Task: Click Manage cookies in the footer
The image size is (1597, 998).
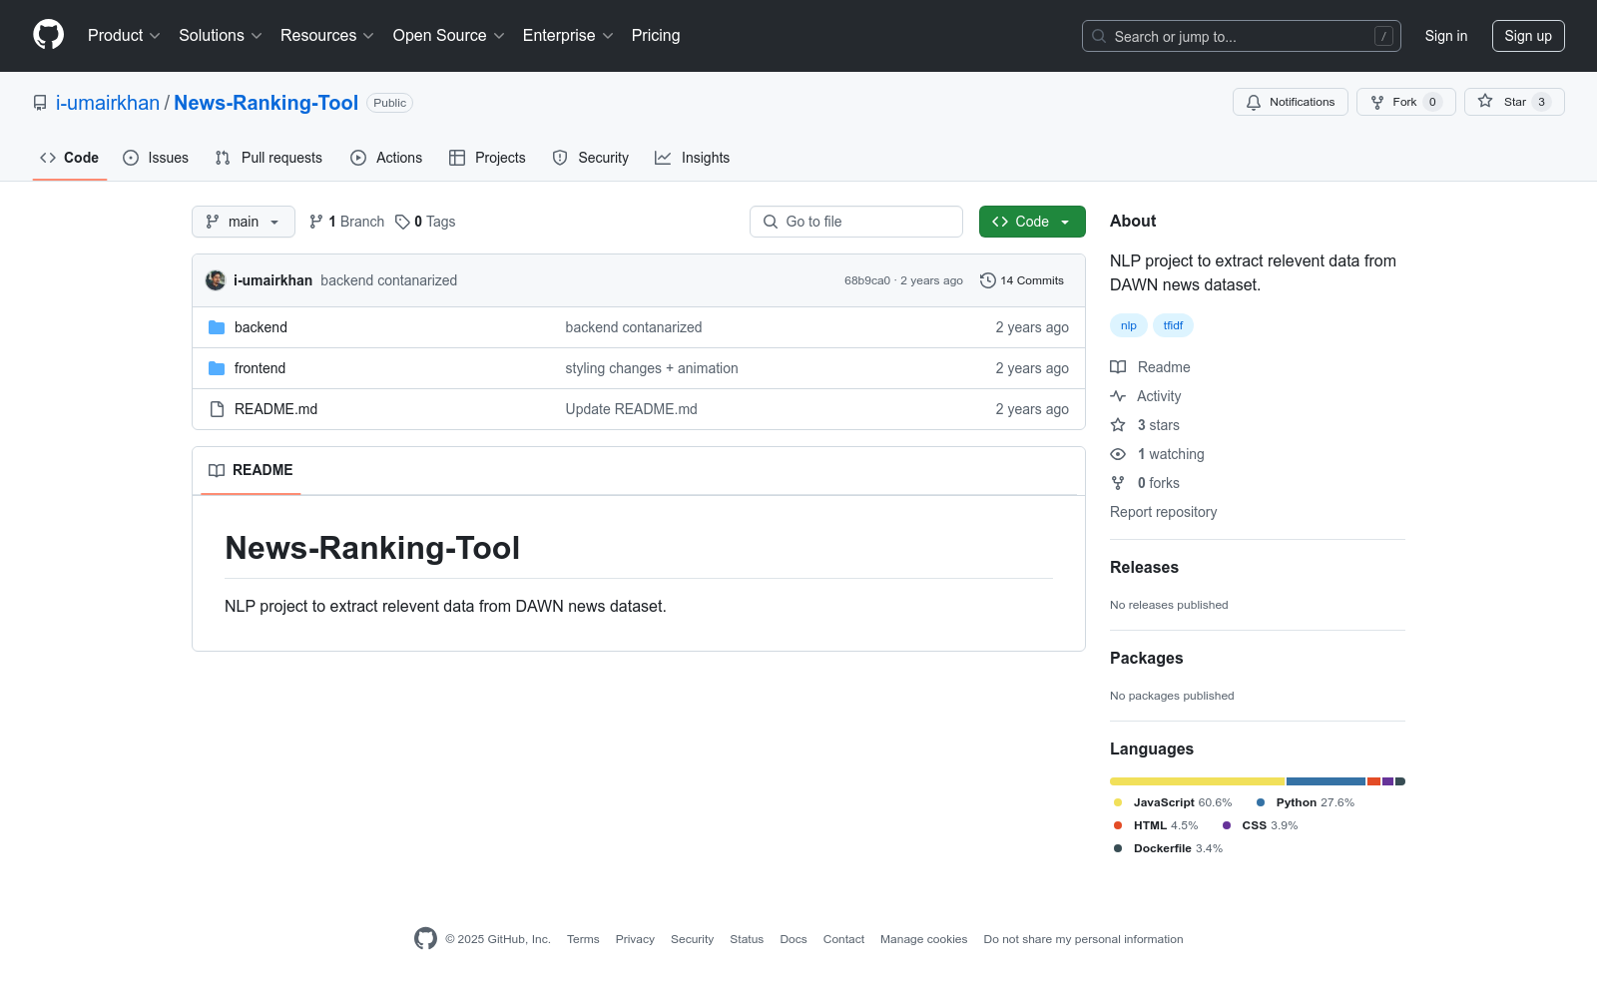Action: 923,939
